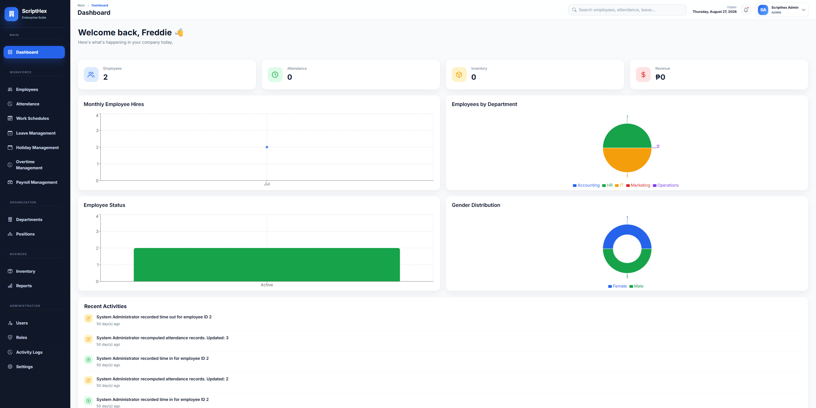Open the notifications bell icon
This screenshot has height=408, width=816.
[x=746, y=10]
